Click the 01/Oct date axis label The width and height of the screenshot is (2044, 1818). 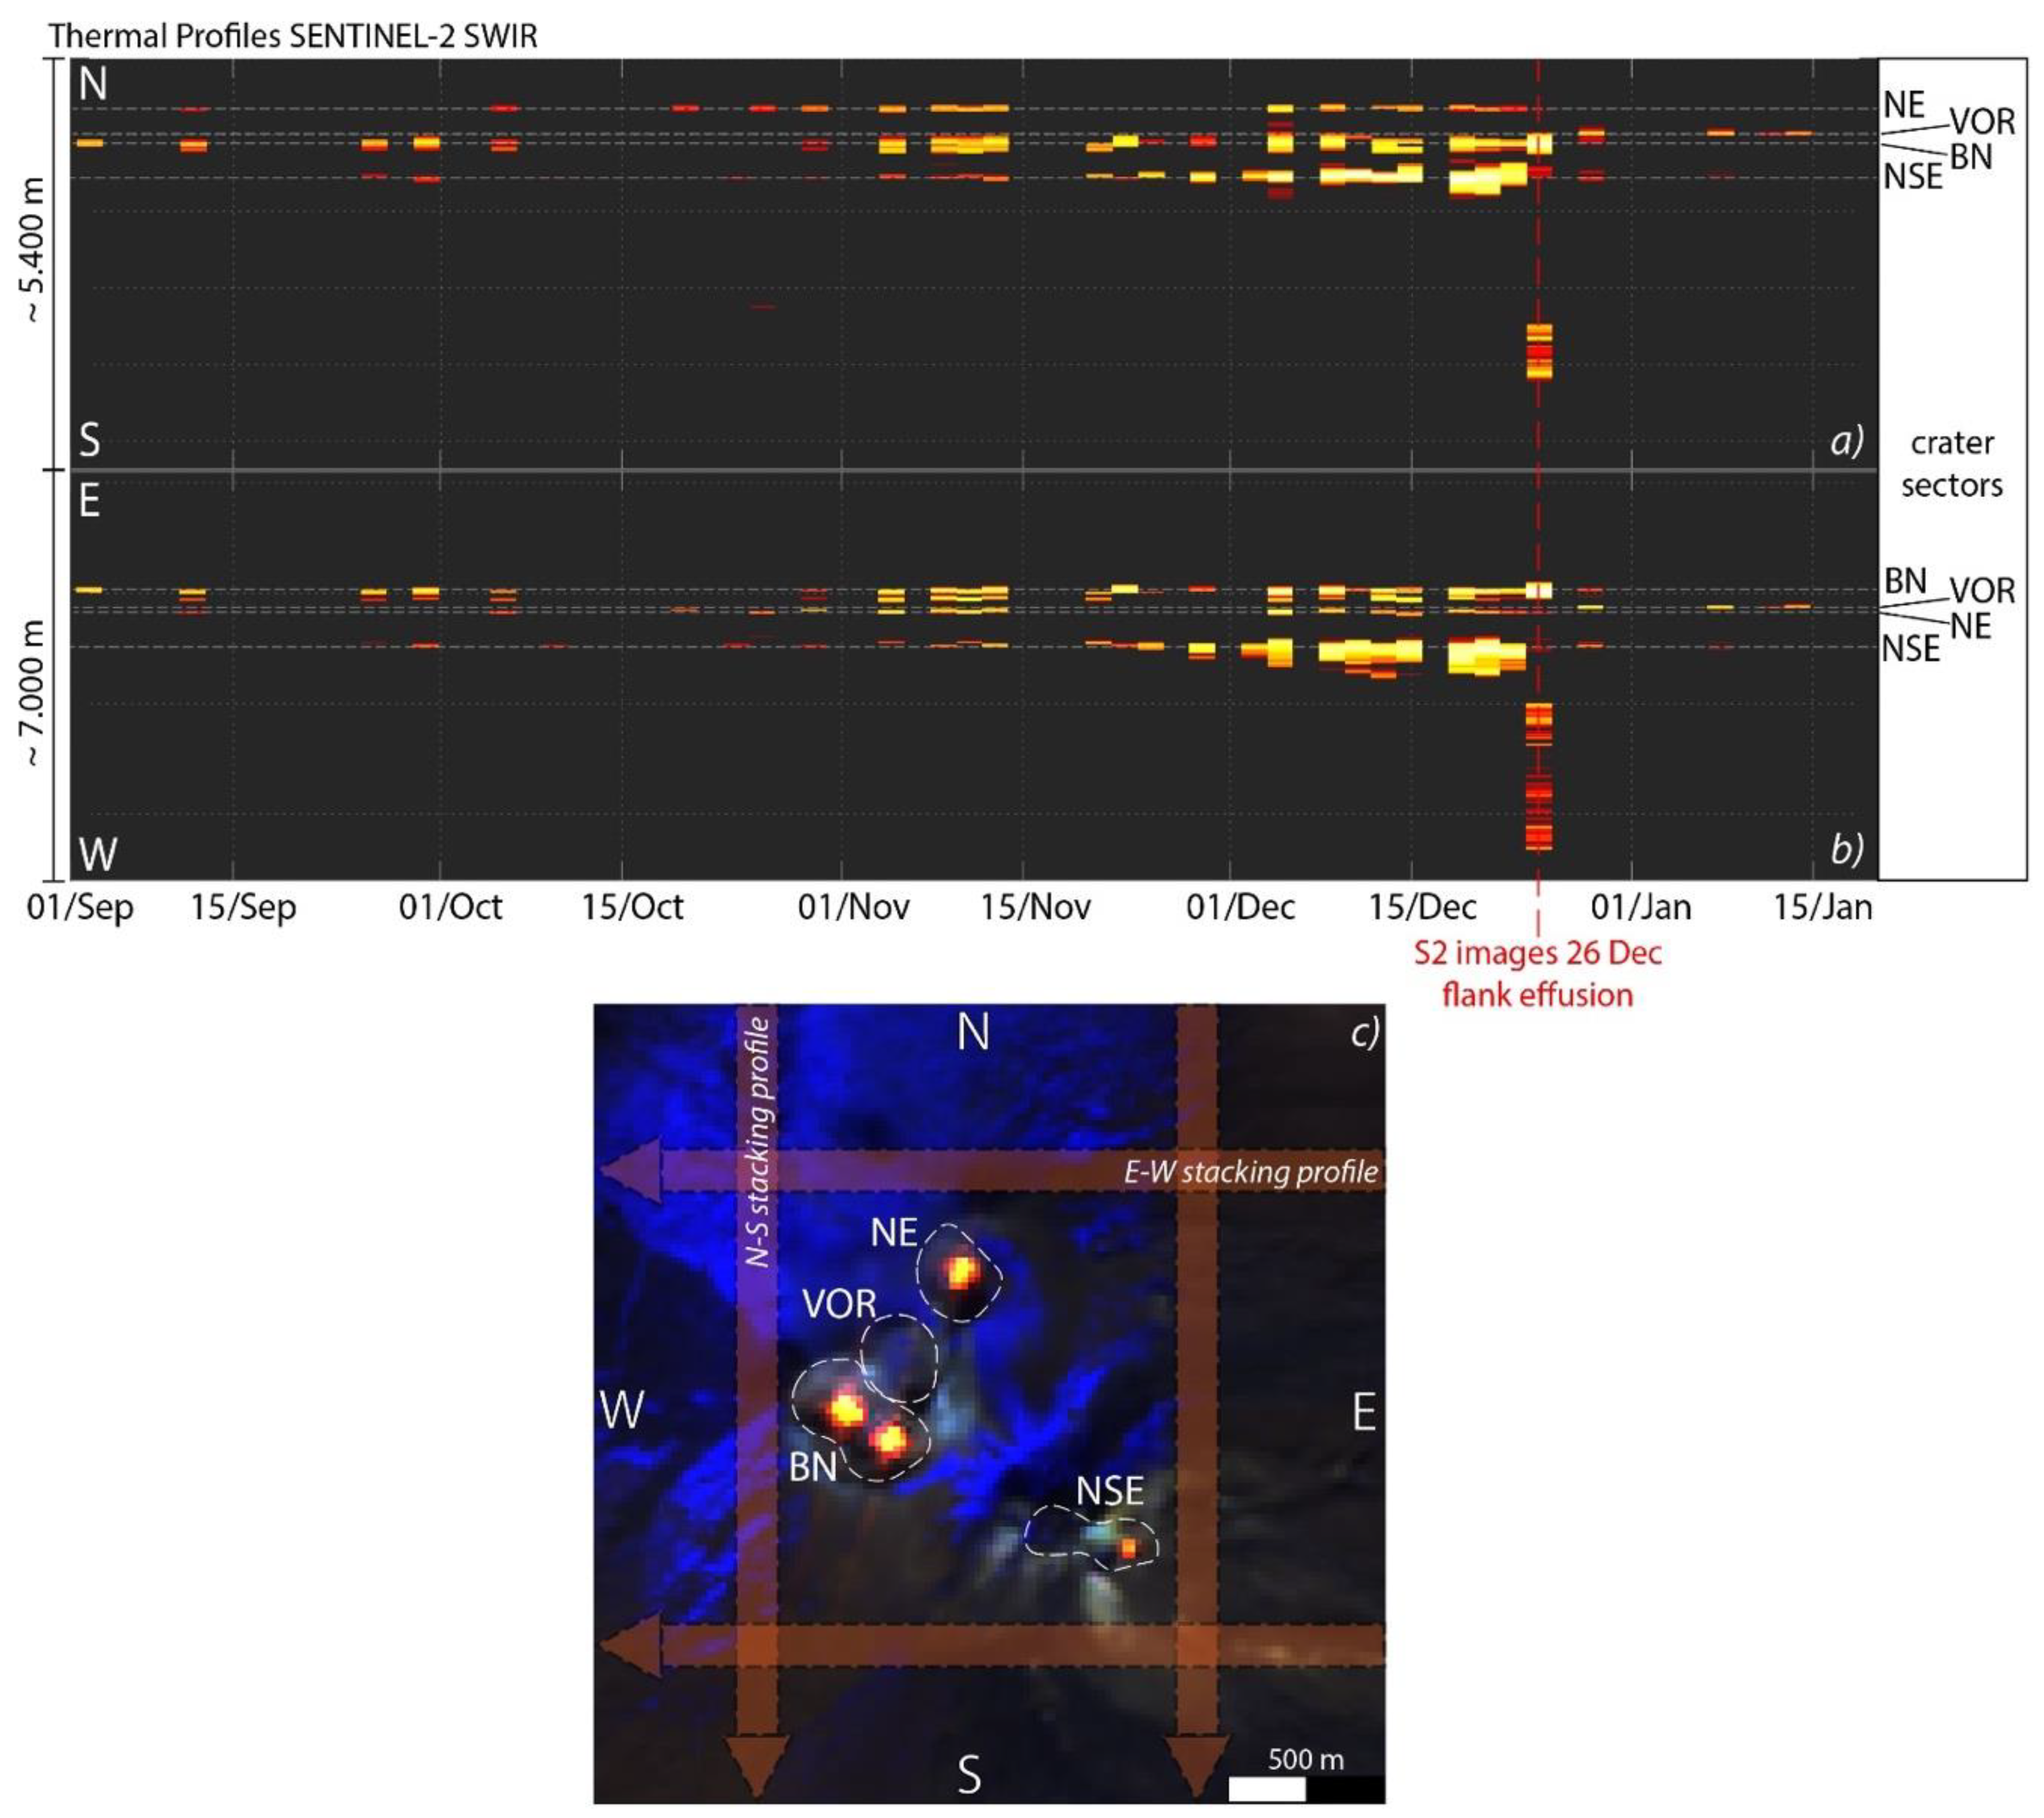450,908
